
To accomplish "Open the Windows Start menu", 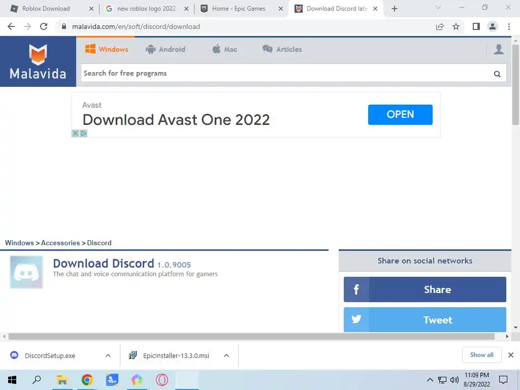I will pos(12,380).
